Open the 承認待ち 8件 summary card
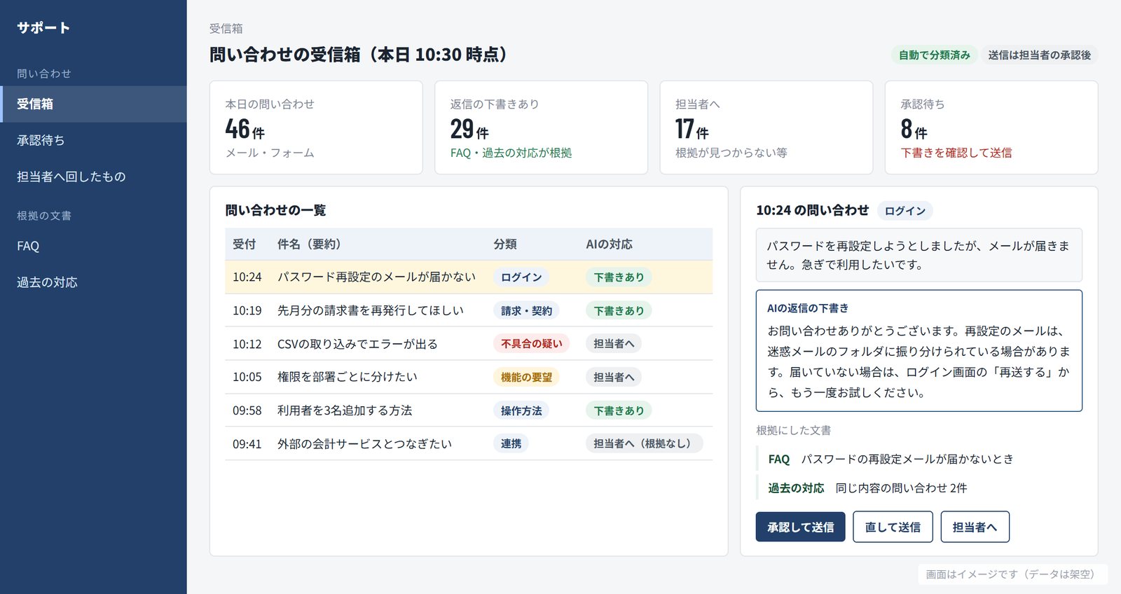The height and width of the screenshot is (594, 1121). tap(991, 127)
